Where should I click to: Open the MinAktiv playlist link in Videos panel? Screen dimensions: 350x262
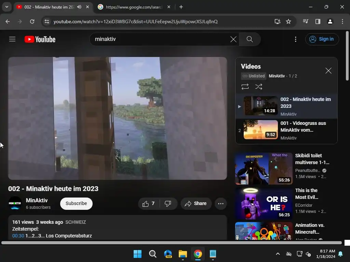(x=277, y=76)
